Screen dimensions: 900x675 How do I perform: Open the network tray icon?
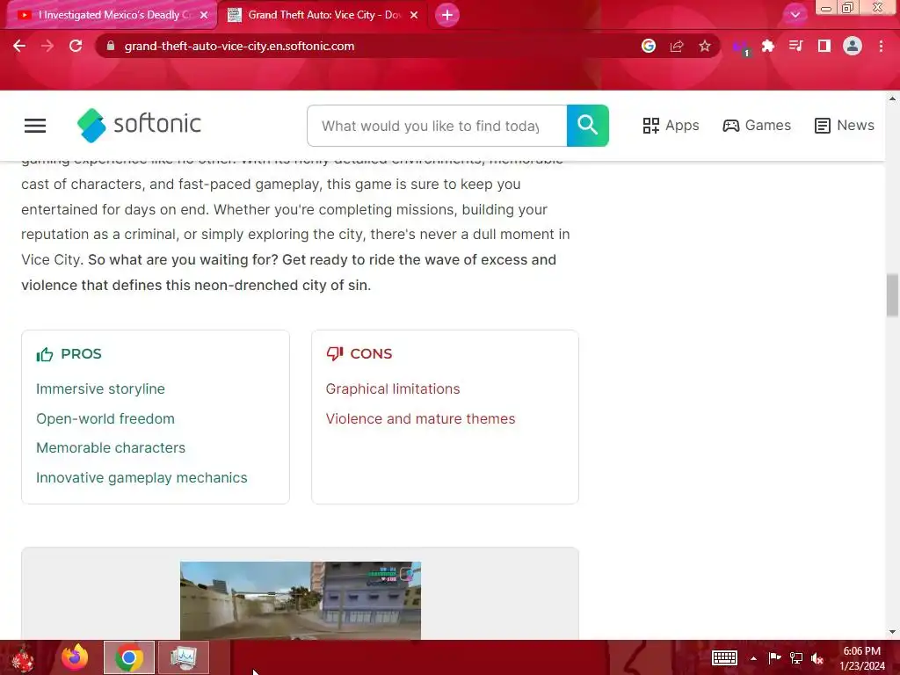pyautogui.click(x=796, y=657)
